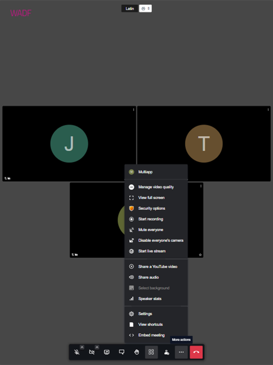Viewport: 273px width, 365px height.
Task: Select View shortcuts
Action: point(156,324)
